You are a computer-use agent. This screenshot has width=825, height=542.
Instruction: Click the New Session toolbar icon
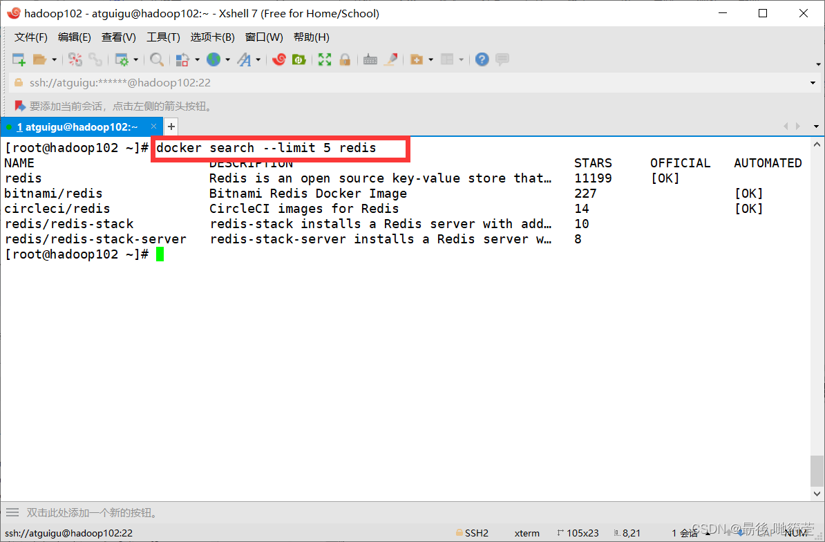click(x=19, y=59)
